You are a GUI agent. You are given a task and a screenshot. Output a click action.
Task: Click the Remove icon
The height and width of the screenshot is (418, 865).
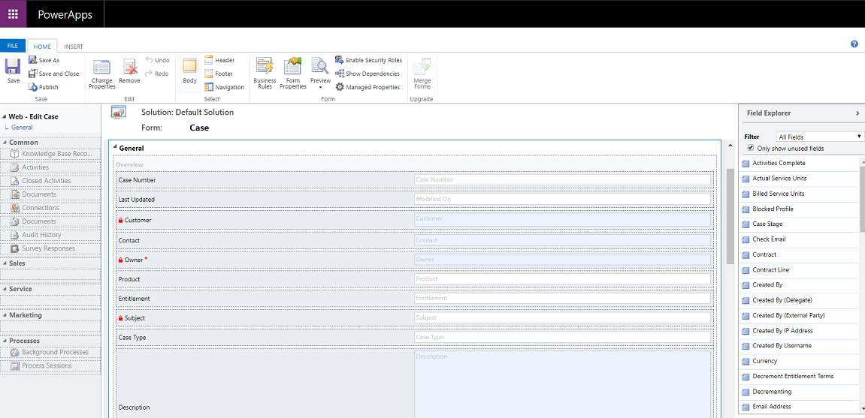(130, 68)
